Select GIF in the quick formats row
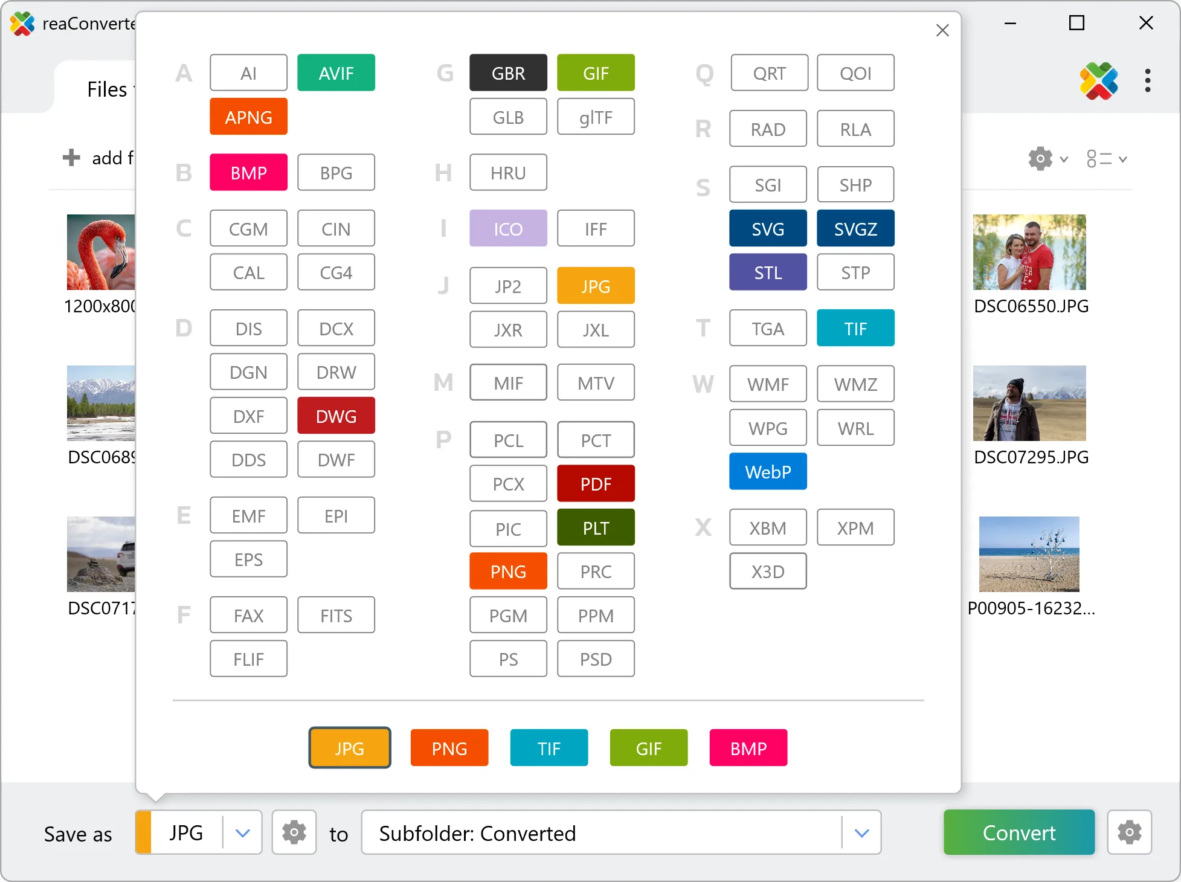 coord(649,748)
